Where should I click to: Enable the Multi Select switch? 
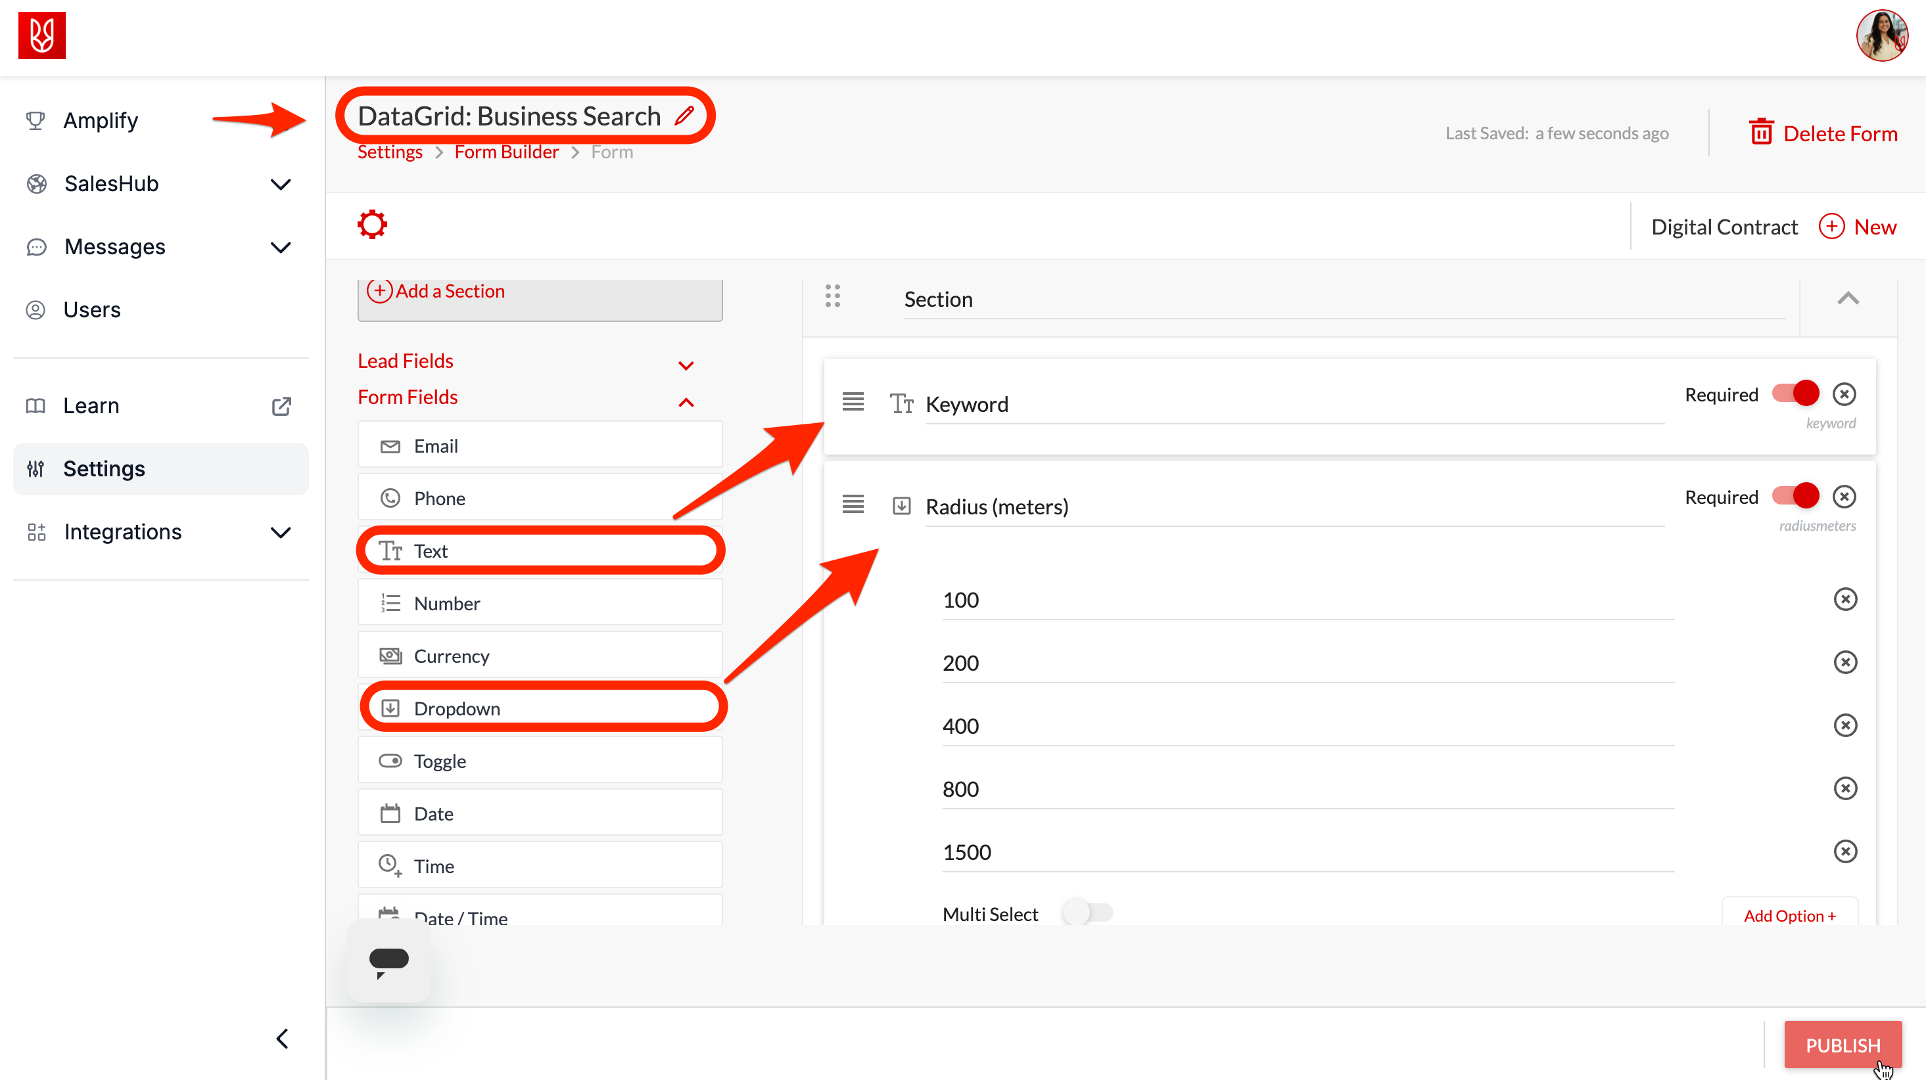click(1087, 912)
